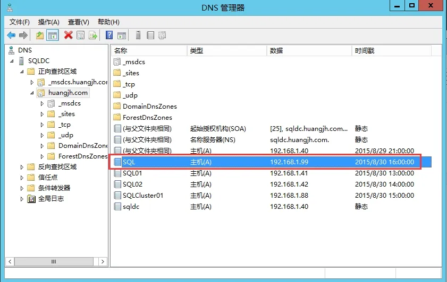
Task: Click the 全局日志 log icon in tree
Action: click(31, 199)
